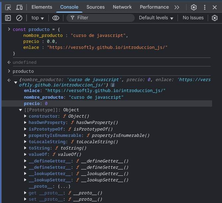Collapse the [[Prototype]] Object section
The height and width of the screenshot is (203, 222).
tap(21, 110)
